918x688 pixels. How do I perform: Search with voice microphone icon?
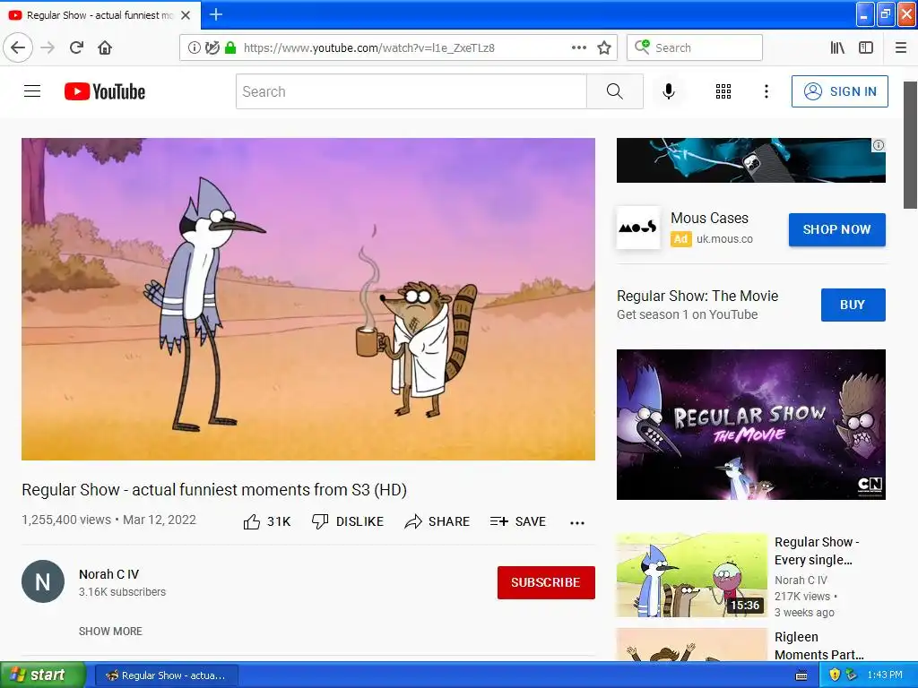tap(669, 91)
